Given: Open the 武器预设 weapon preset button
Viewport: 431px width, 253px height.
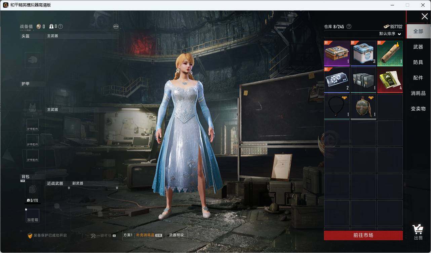Looking at the screenshot, I should pyautogui.click(x=177, y=235).
